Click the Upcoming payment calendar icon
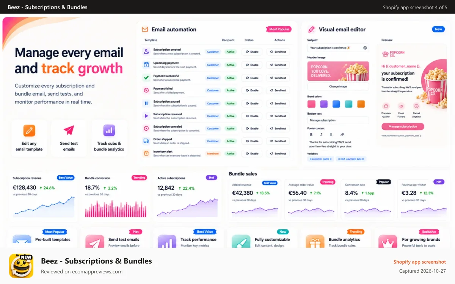This screenshot has width=455, height=284. click(146, 65)
